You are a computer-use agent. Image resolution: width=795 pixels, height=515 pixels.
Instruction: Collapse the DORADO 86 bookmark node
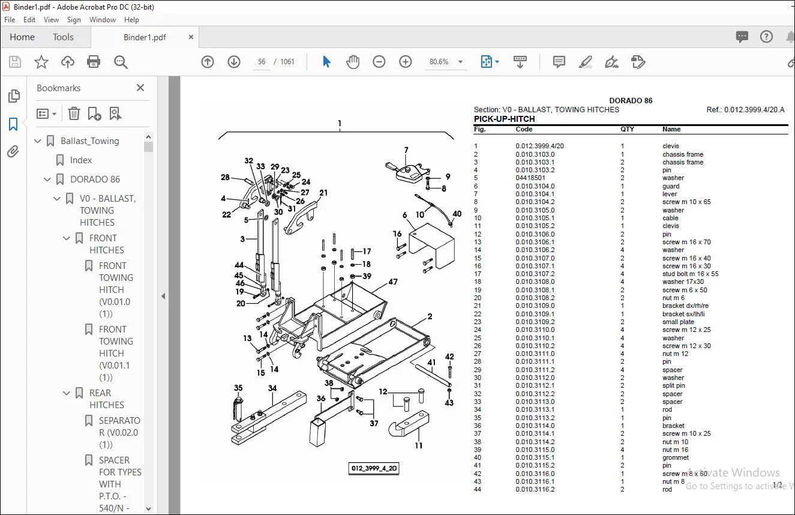tap(48, 179)
